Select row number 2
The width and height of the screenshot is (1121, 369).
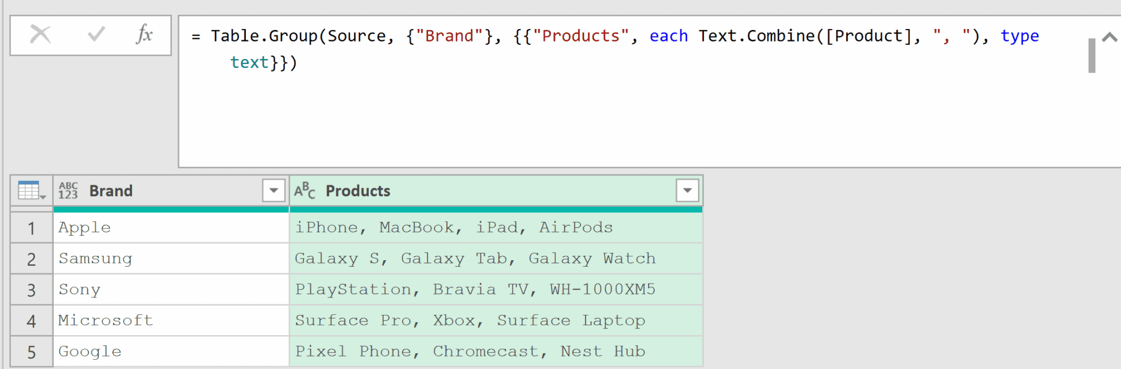[32, 259]
